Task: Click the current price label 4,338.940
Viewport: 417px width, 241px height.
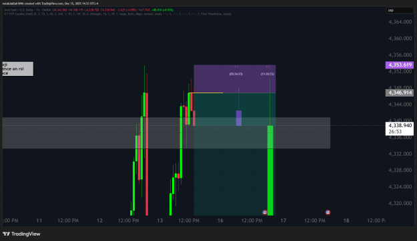Action: tap(400, 128)
